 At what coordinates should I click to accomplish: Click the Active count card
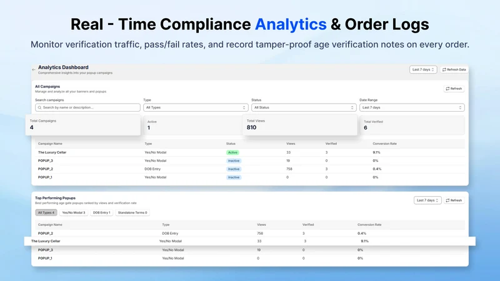click(192, 126)
